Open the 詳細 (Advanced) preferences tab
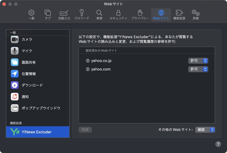 196,15
